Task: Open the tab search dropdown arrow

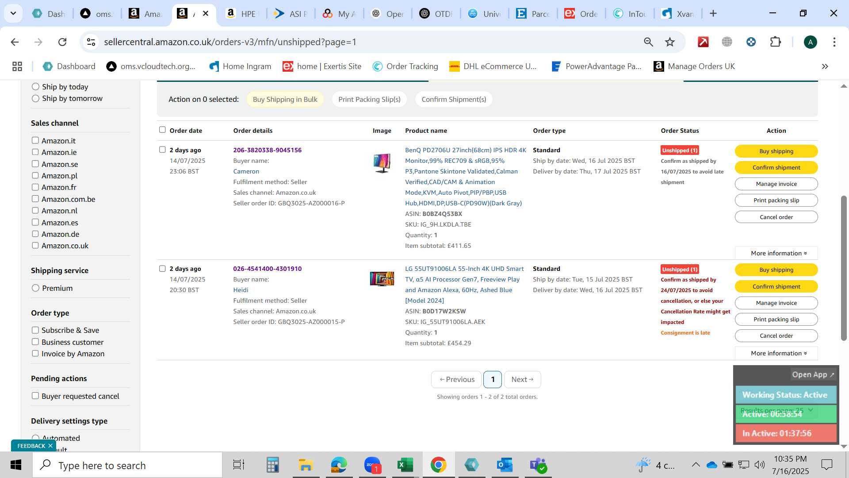Action: click(x=13, y=14)
